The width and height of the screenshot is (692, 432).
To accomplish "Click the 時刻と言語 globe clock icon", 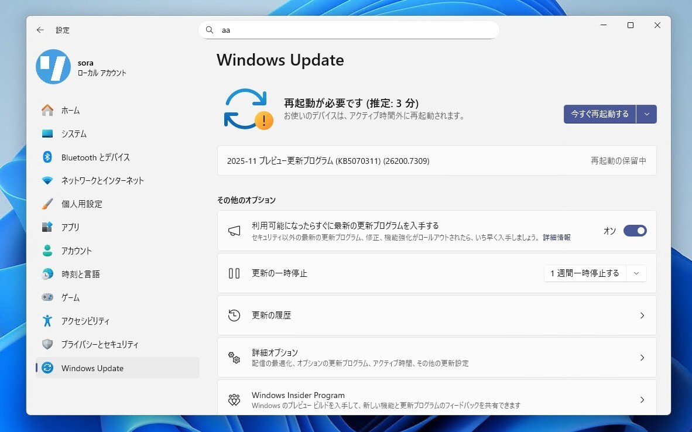I will pos(47,273).
